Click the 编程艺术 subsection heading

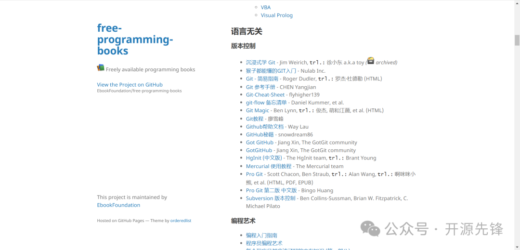pyautogui.click(x=243, y=221)
